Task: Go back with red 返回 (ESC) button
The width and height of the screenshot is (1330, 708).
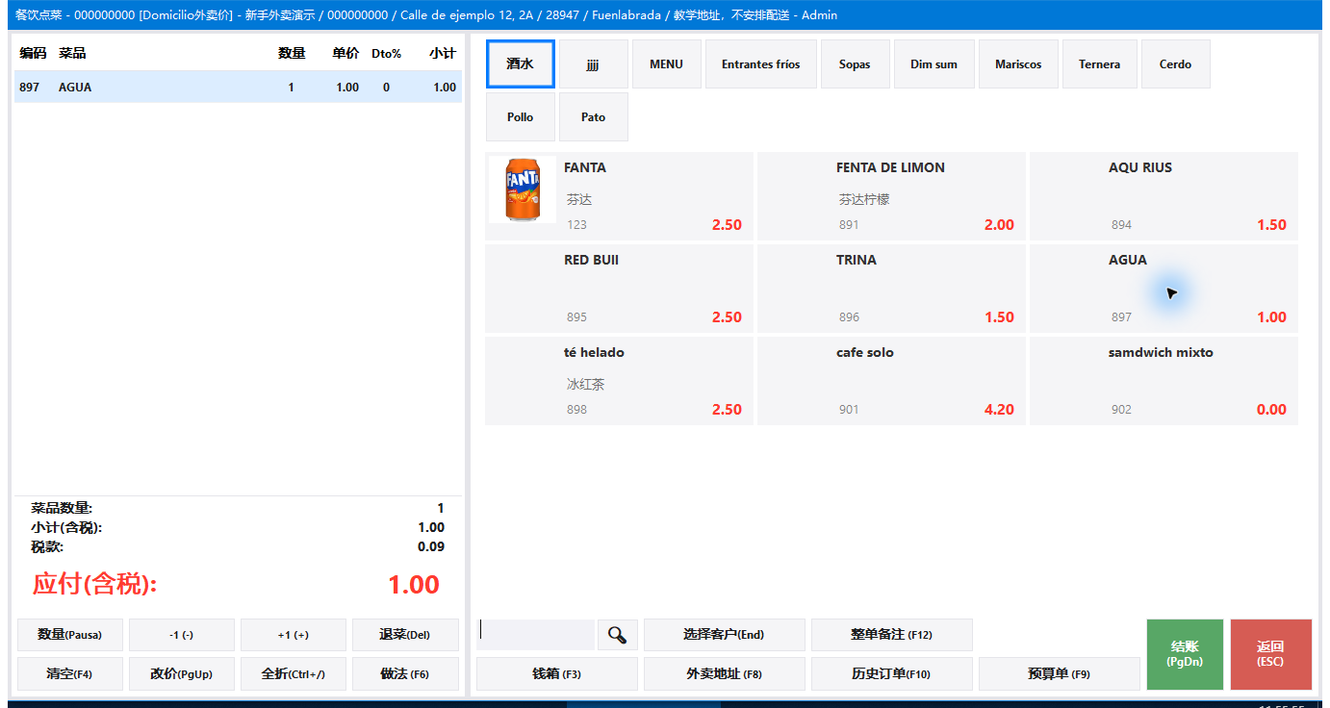Action: pyautogui.click(x=1271, y=654)
